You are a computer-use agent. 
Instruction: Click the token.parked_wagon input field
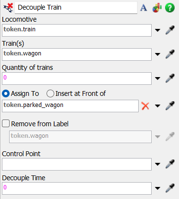point(70,106)
